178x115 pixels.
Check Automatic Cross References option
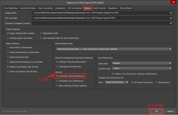57,81
